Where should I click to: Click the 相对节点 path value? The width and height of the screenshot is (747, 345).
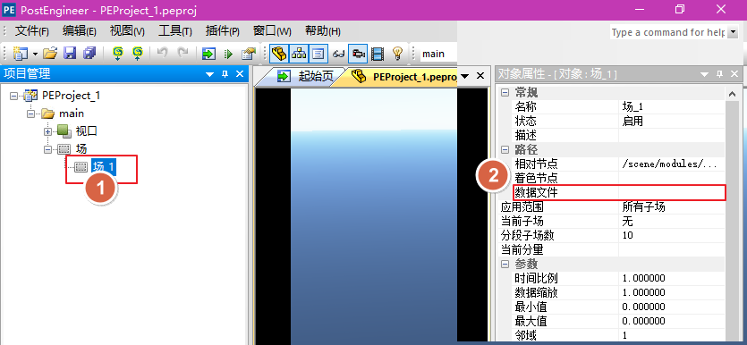coord(672,164)
